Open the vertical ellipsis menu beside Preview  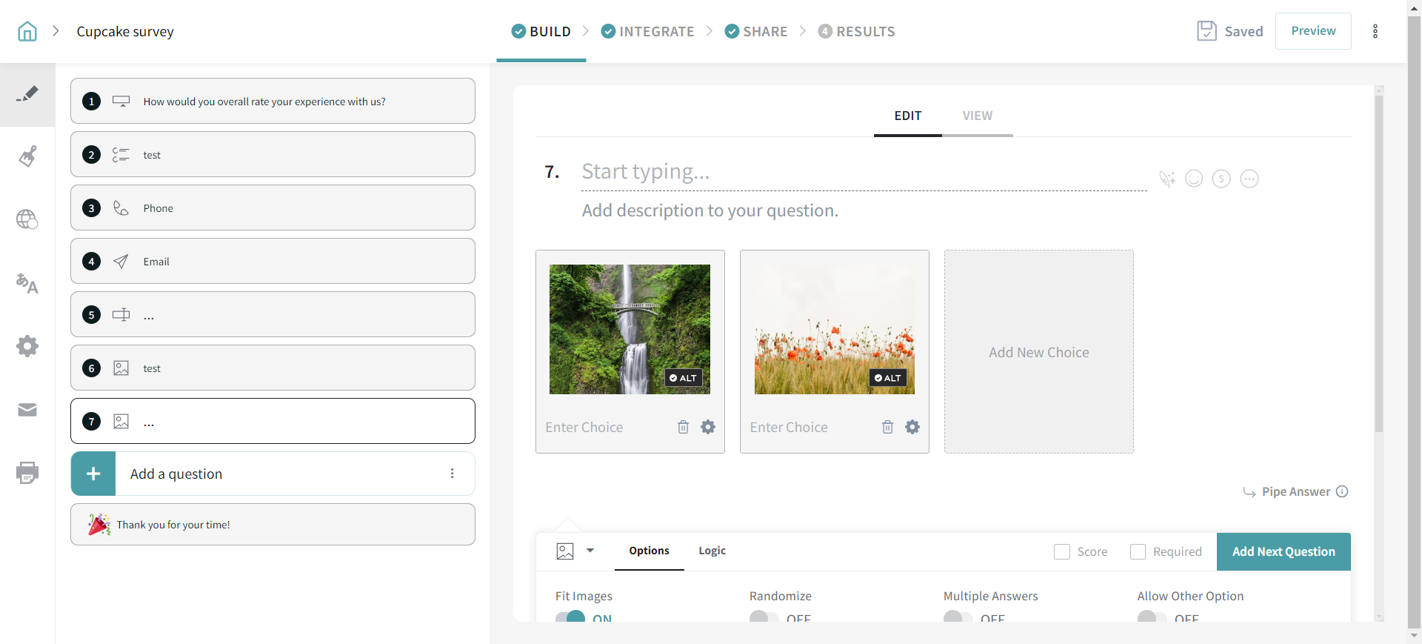[x=1375, y=31]
